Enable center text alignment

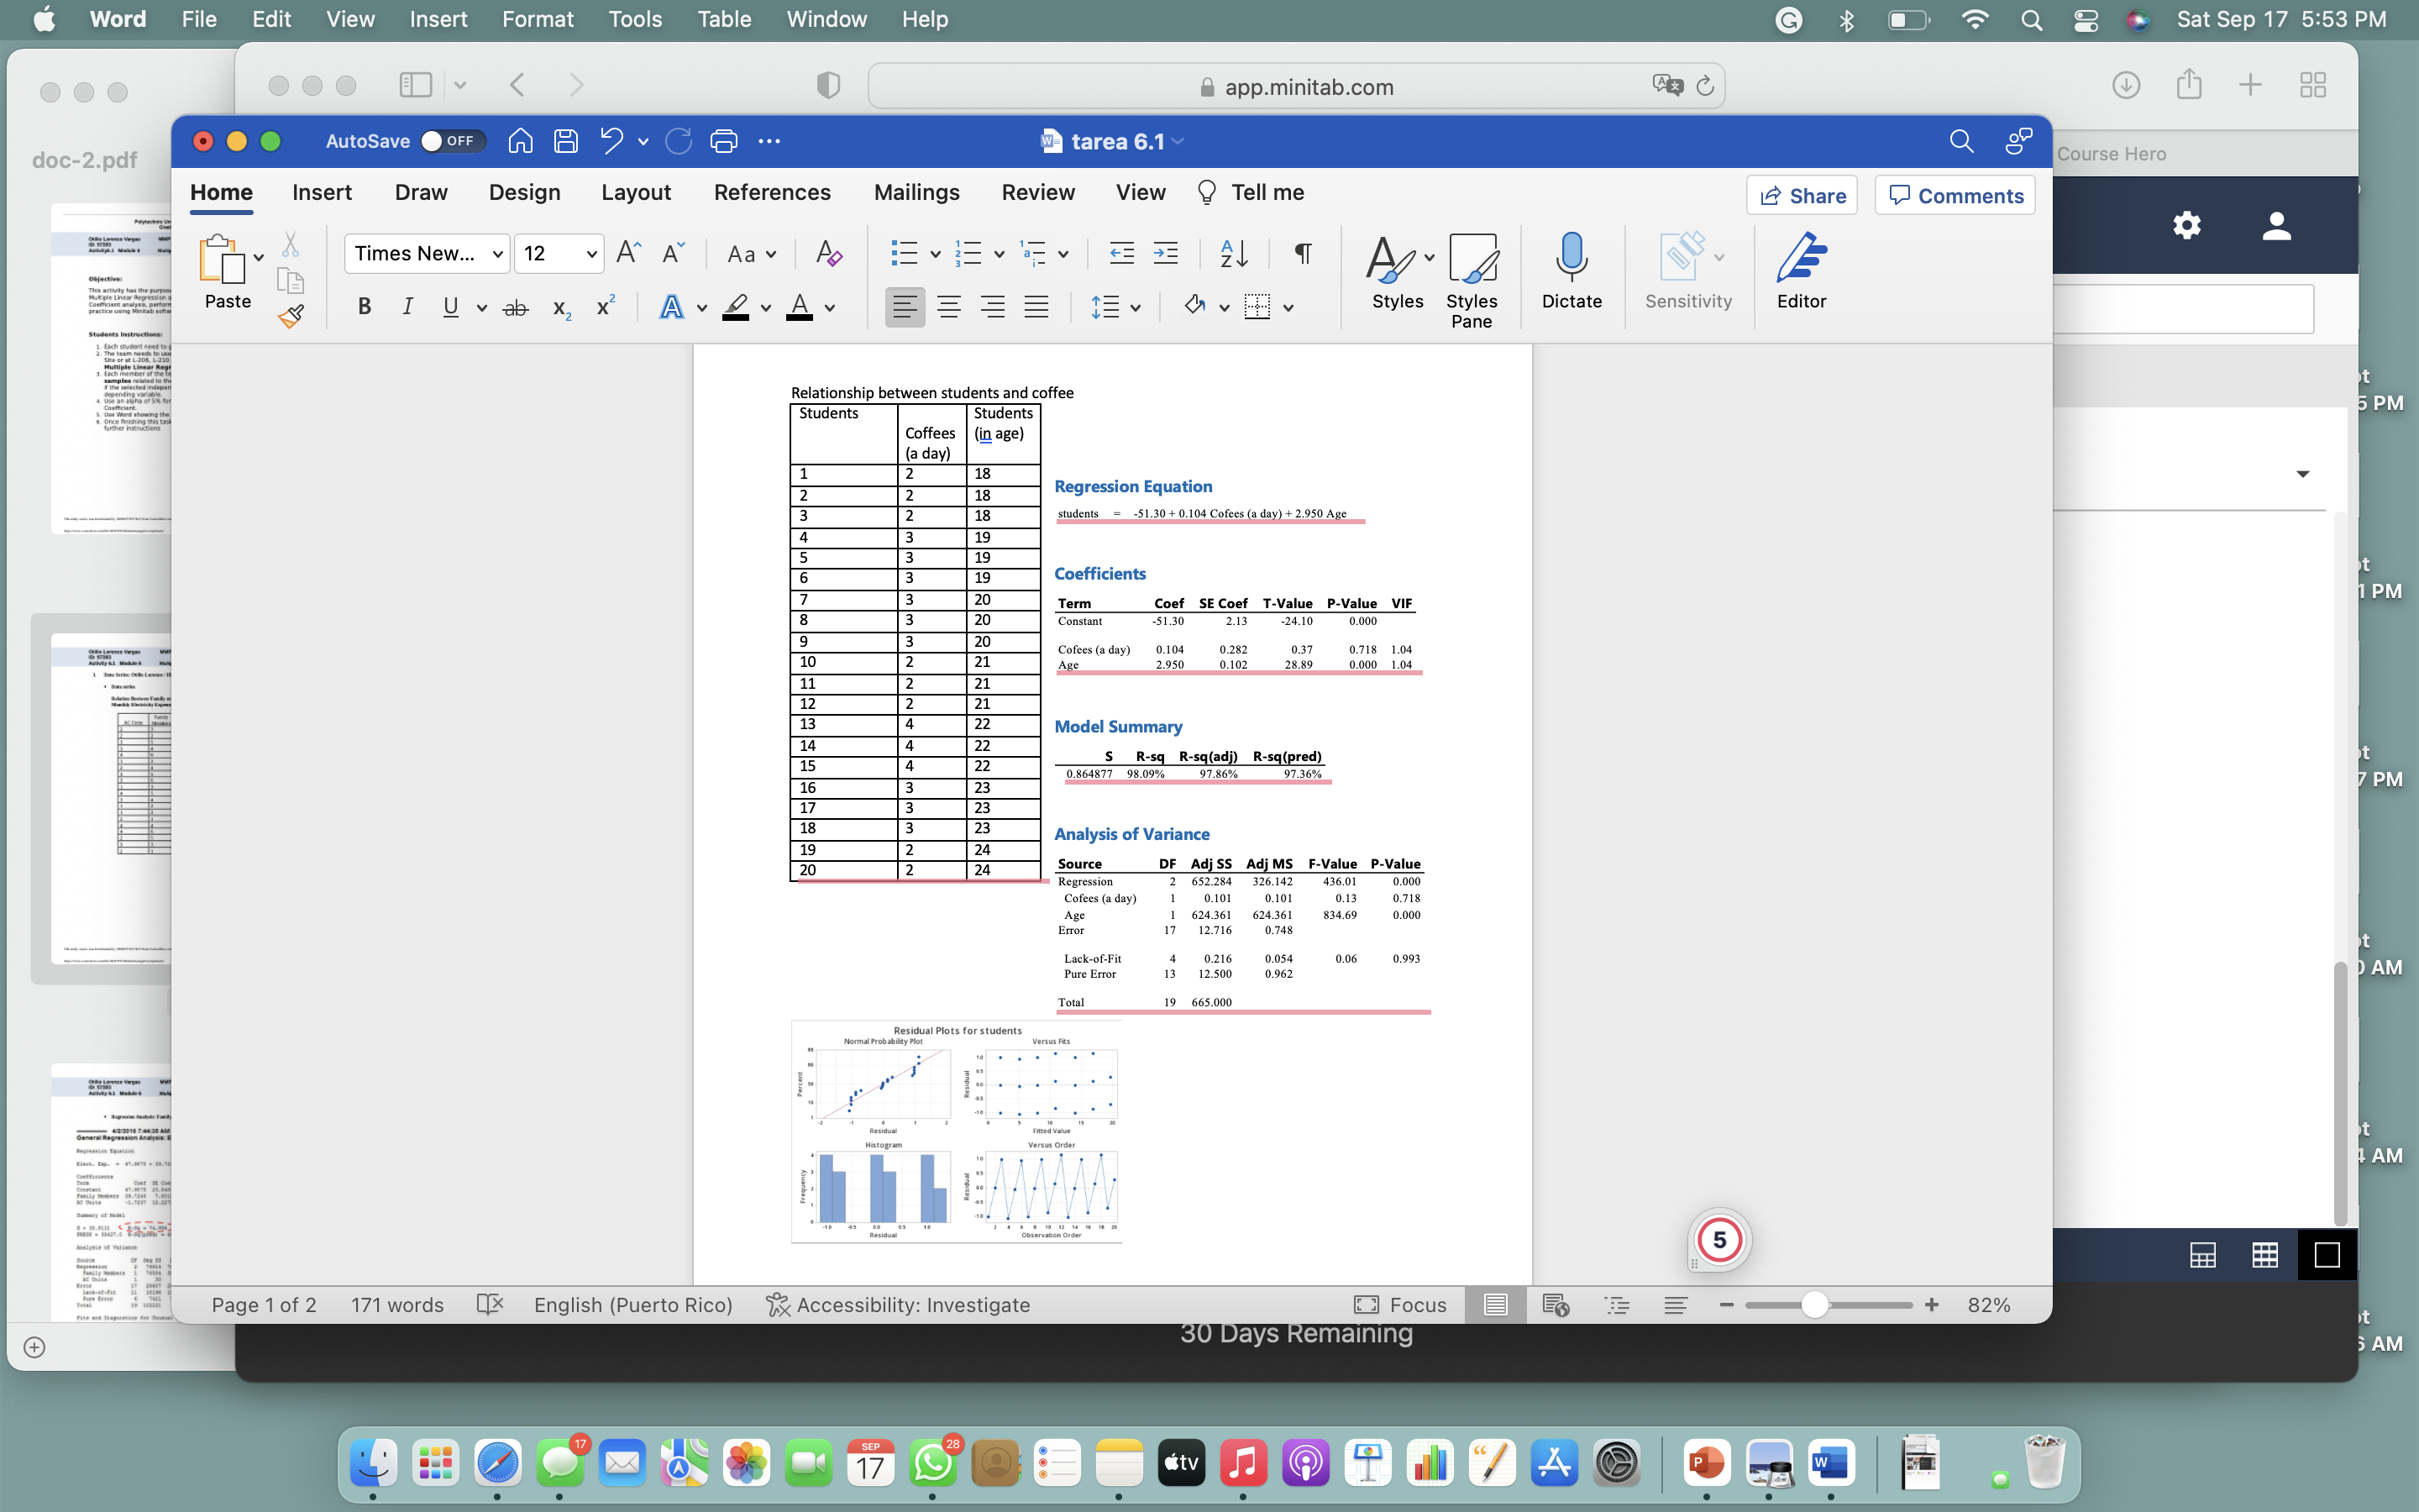(x=948, y=306)
